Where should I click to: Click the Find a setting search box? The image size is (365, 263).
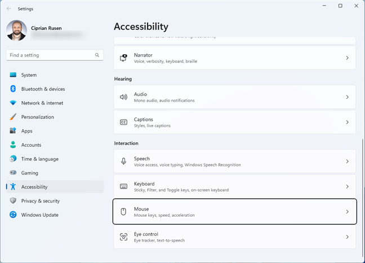(55, 55)
